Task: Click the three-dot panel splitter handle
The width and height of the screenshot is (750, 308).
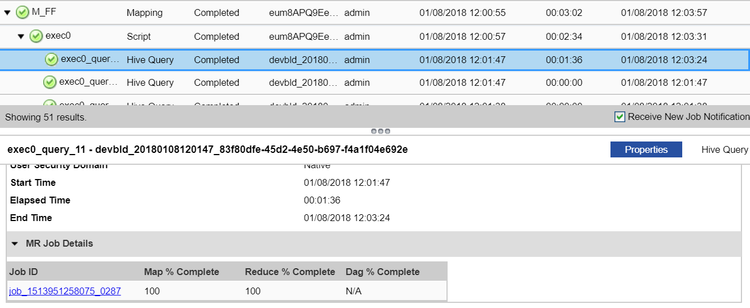Action: pyautogui.click(x=380, y=131)
